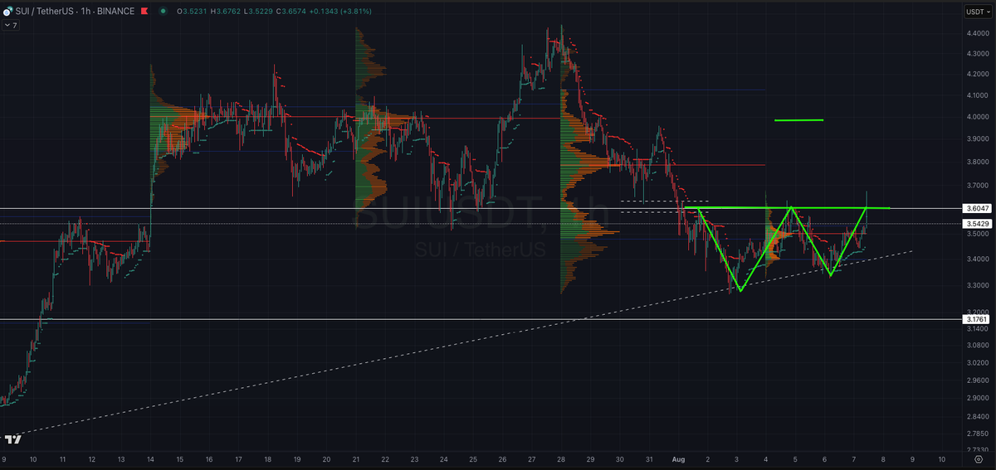Open chart settings hexagon gear icon
996x470 pixels.
point(979,458)
